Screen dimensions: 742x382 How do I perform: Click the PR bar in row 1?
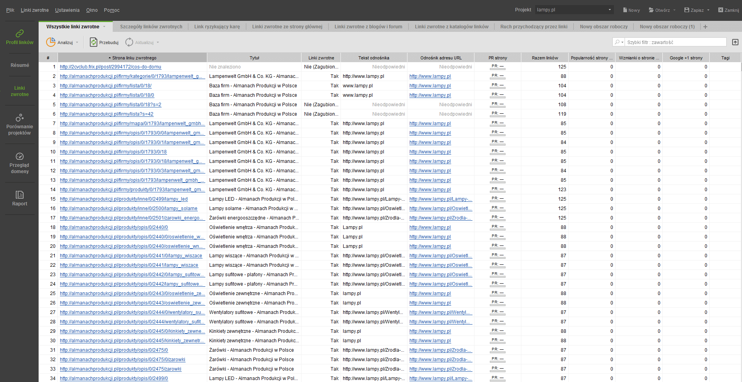[498, 67]
